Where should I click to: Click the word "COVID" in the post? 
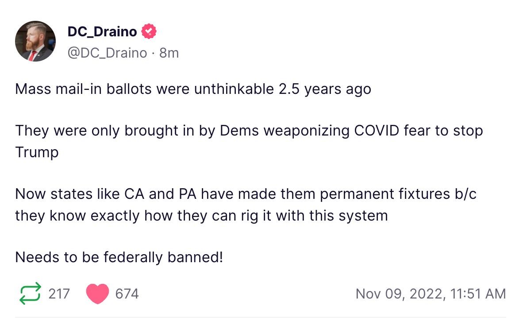pos(377,131)
